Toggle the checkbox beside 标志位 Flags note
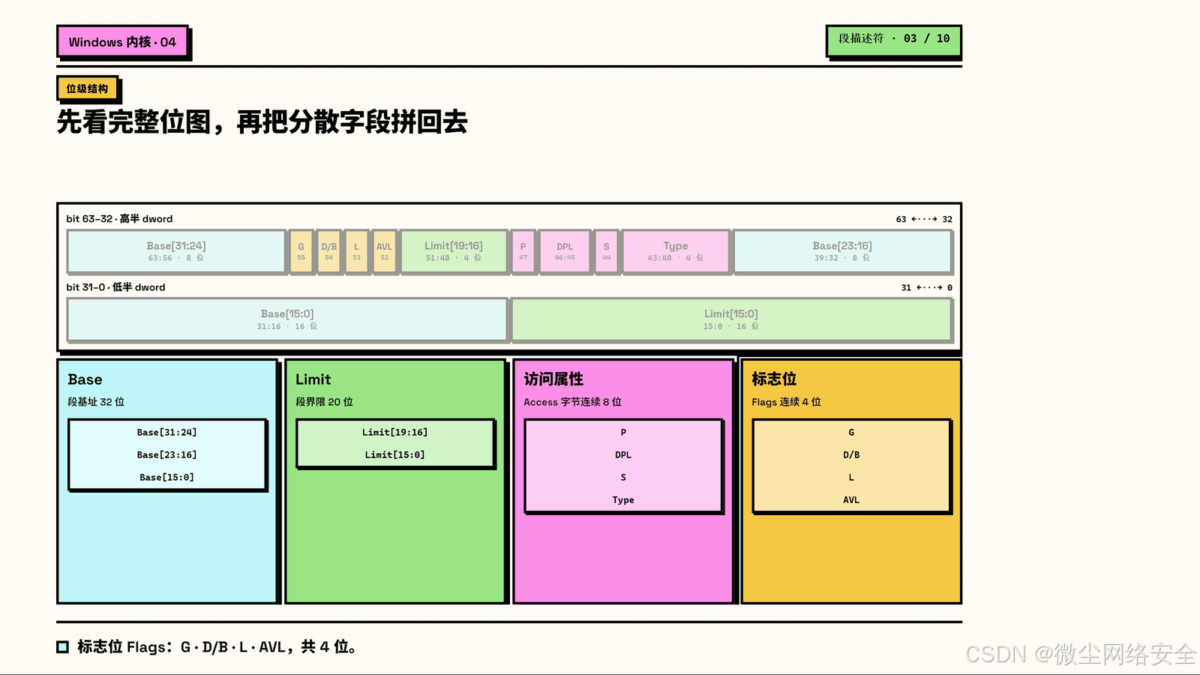Screen dimensions: 1200x675 point(63,646)
